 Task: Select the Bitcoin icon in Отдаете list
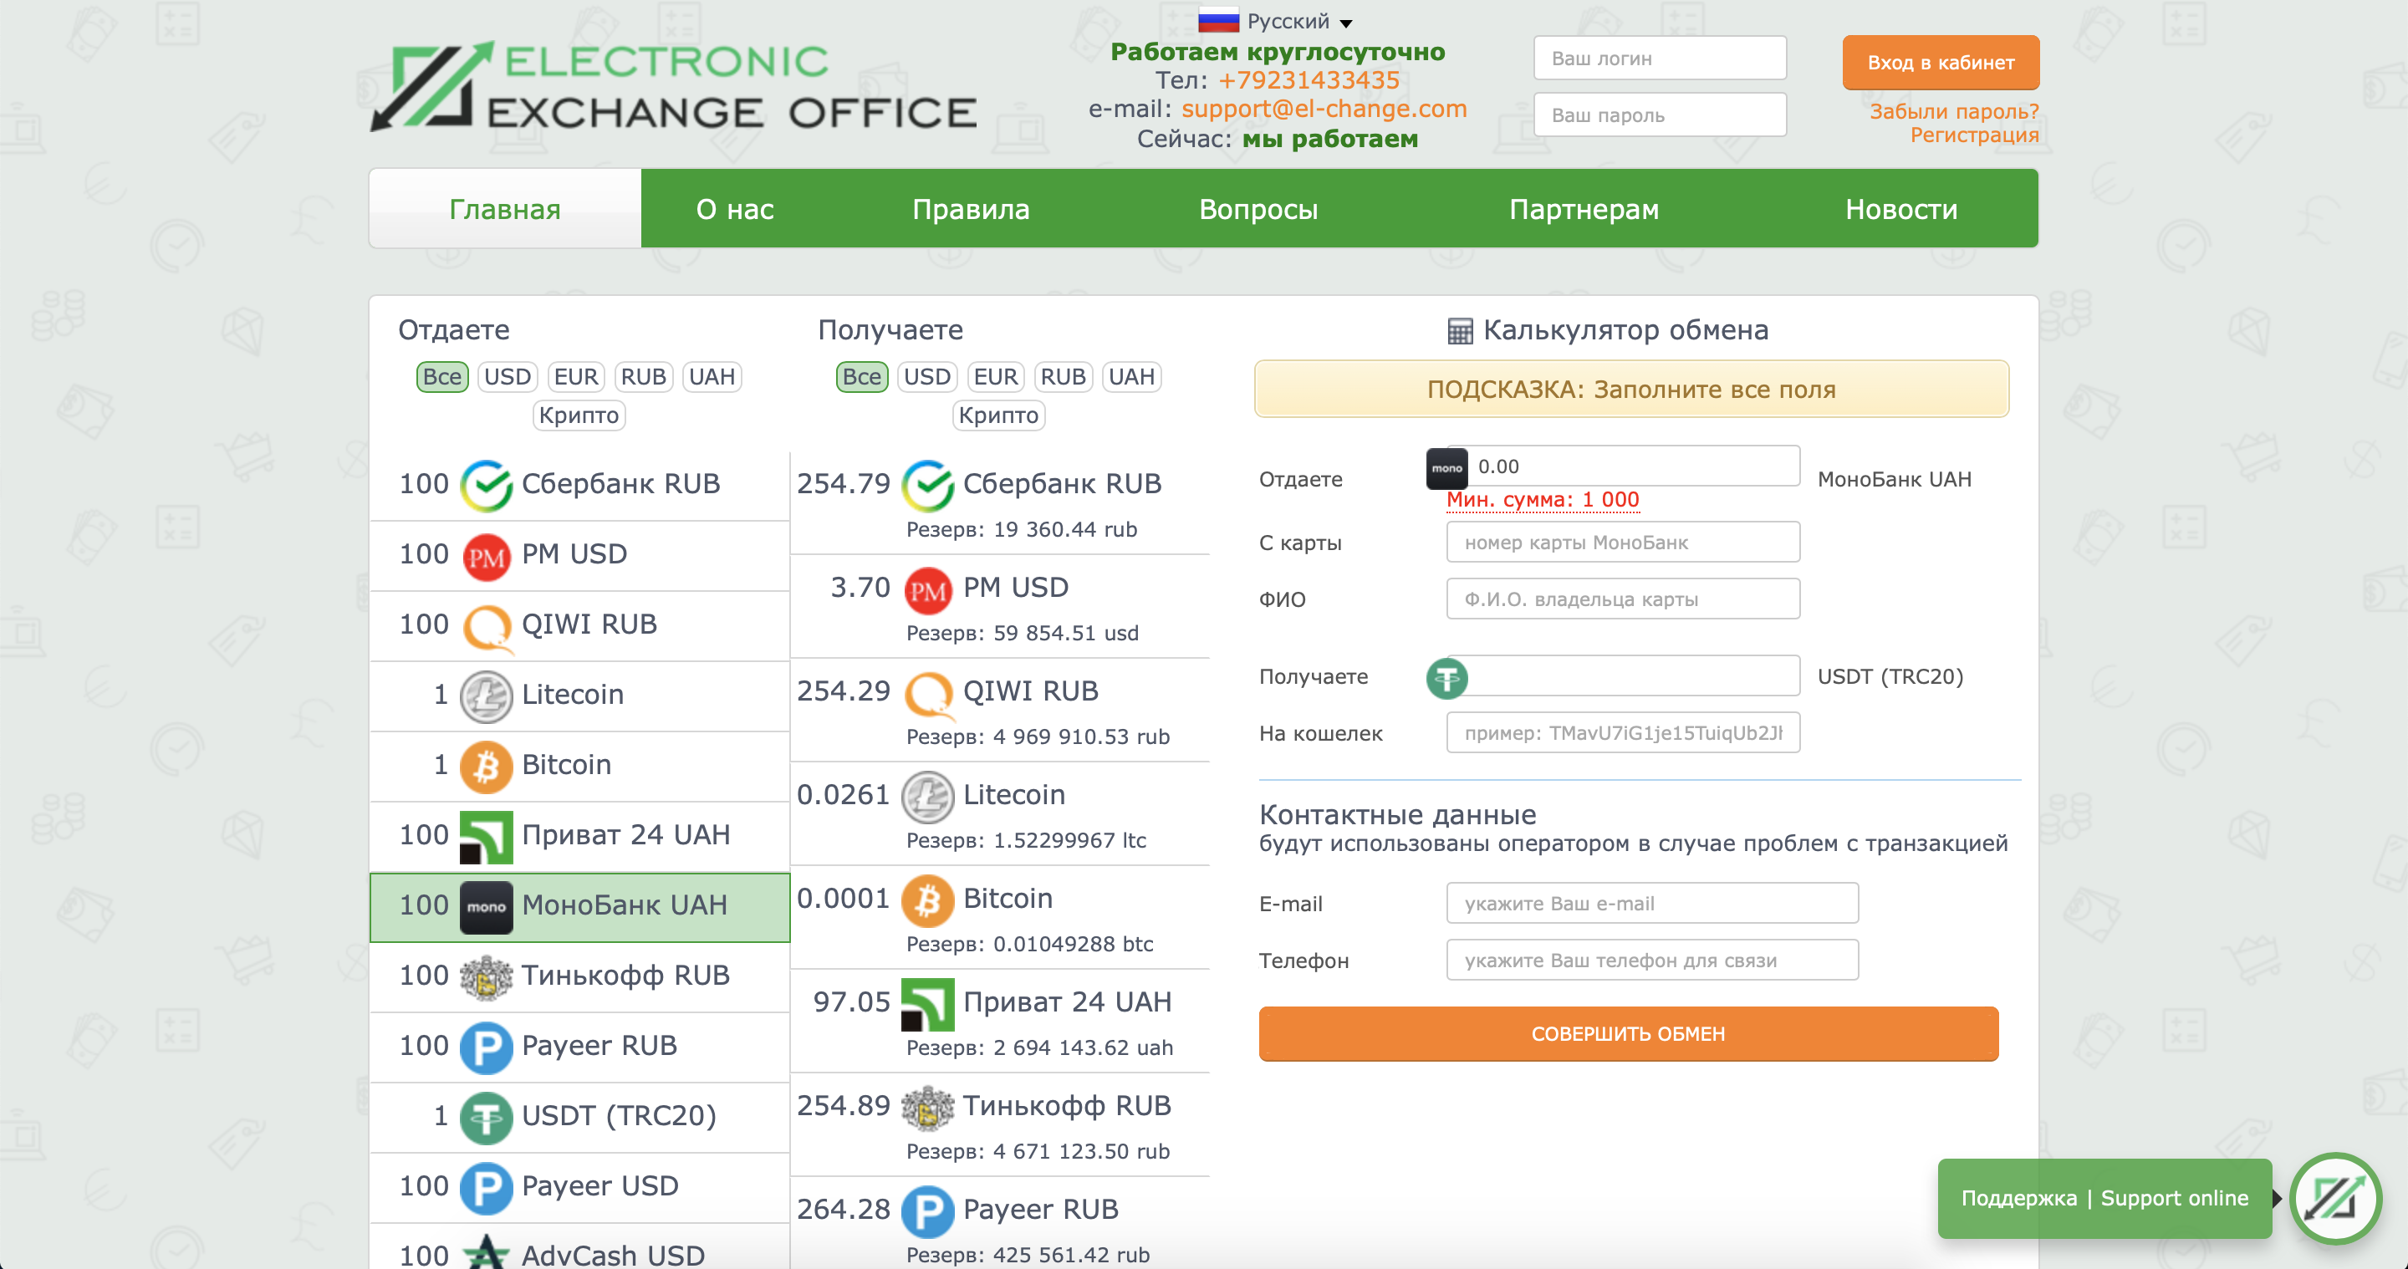[486, 765]
